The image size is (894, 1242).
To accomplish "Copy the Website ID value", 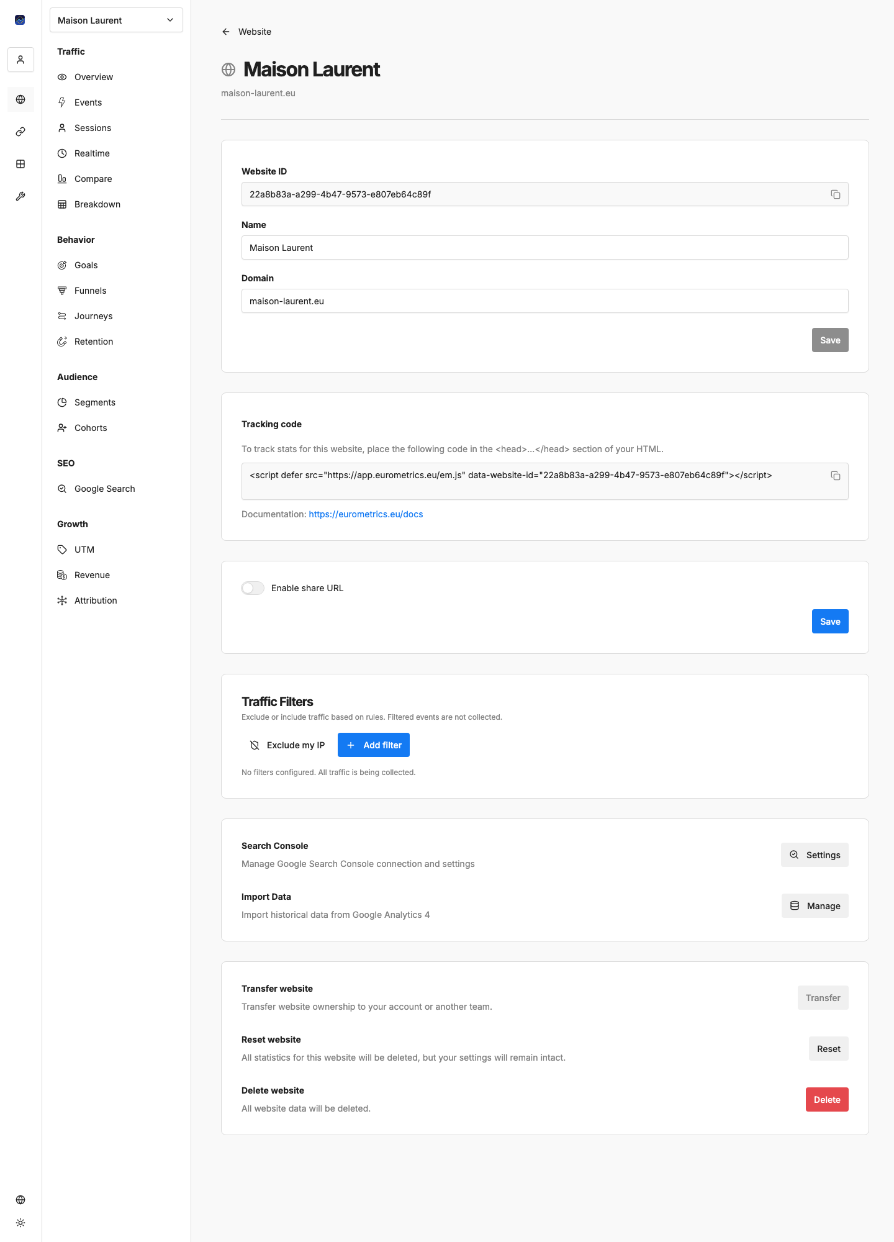I will coord(836,194).
